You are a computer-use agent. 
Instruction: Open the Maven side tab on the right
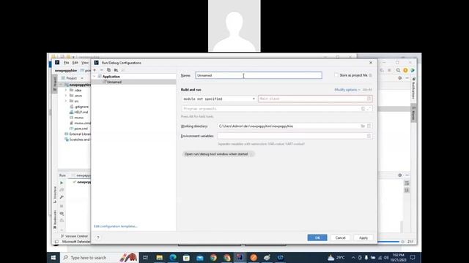[413, 113]
